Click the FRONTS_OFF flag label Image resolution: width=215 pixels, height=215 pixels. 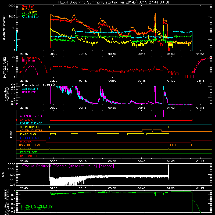(x=28, y=152)
